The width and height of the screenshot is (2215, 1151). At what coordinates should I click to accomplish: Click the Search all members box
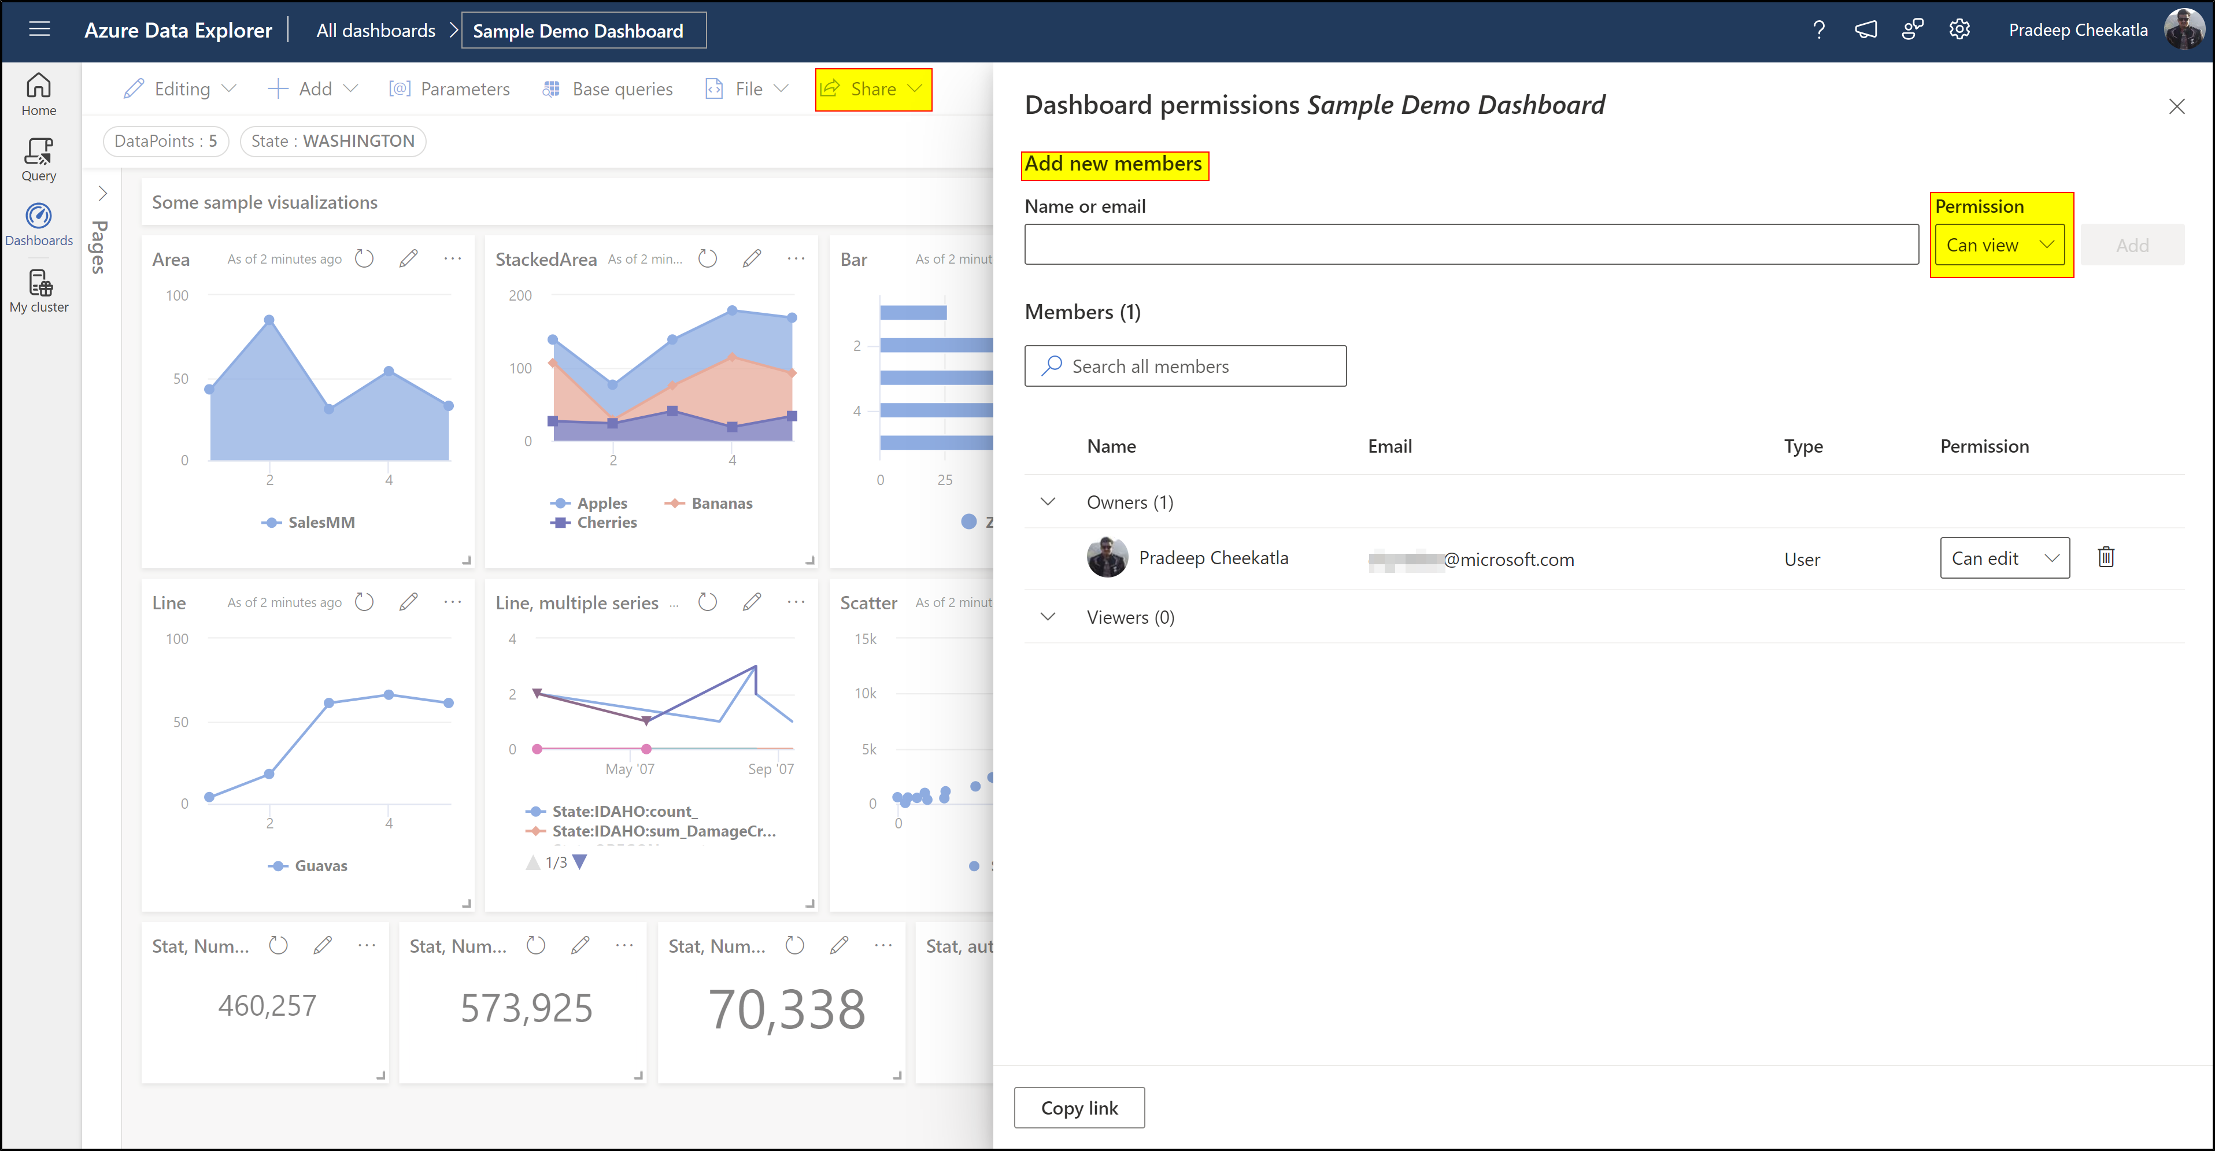click(1185, 366)
